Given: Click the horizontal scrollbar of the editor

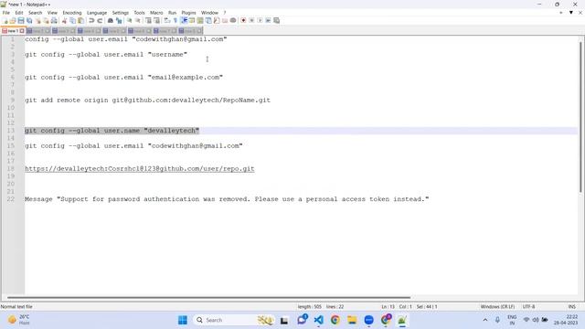Looking at the screenshot, I should tap(209, 298).
